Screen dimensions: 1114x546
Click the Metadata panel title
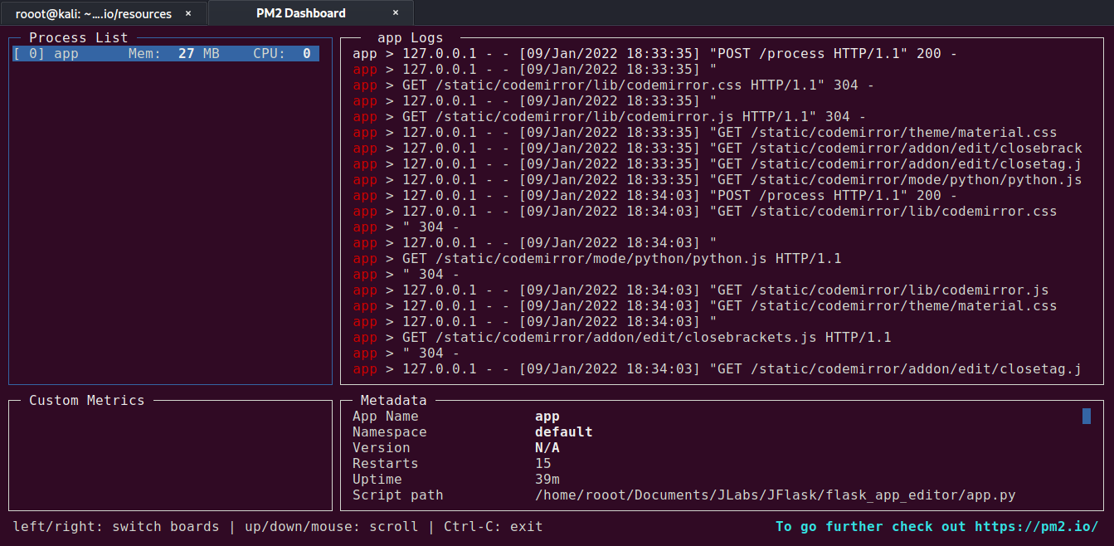coord(392,400)
